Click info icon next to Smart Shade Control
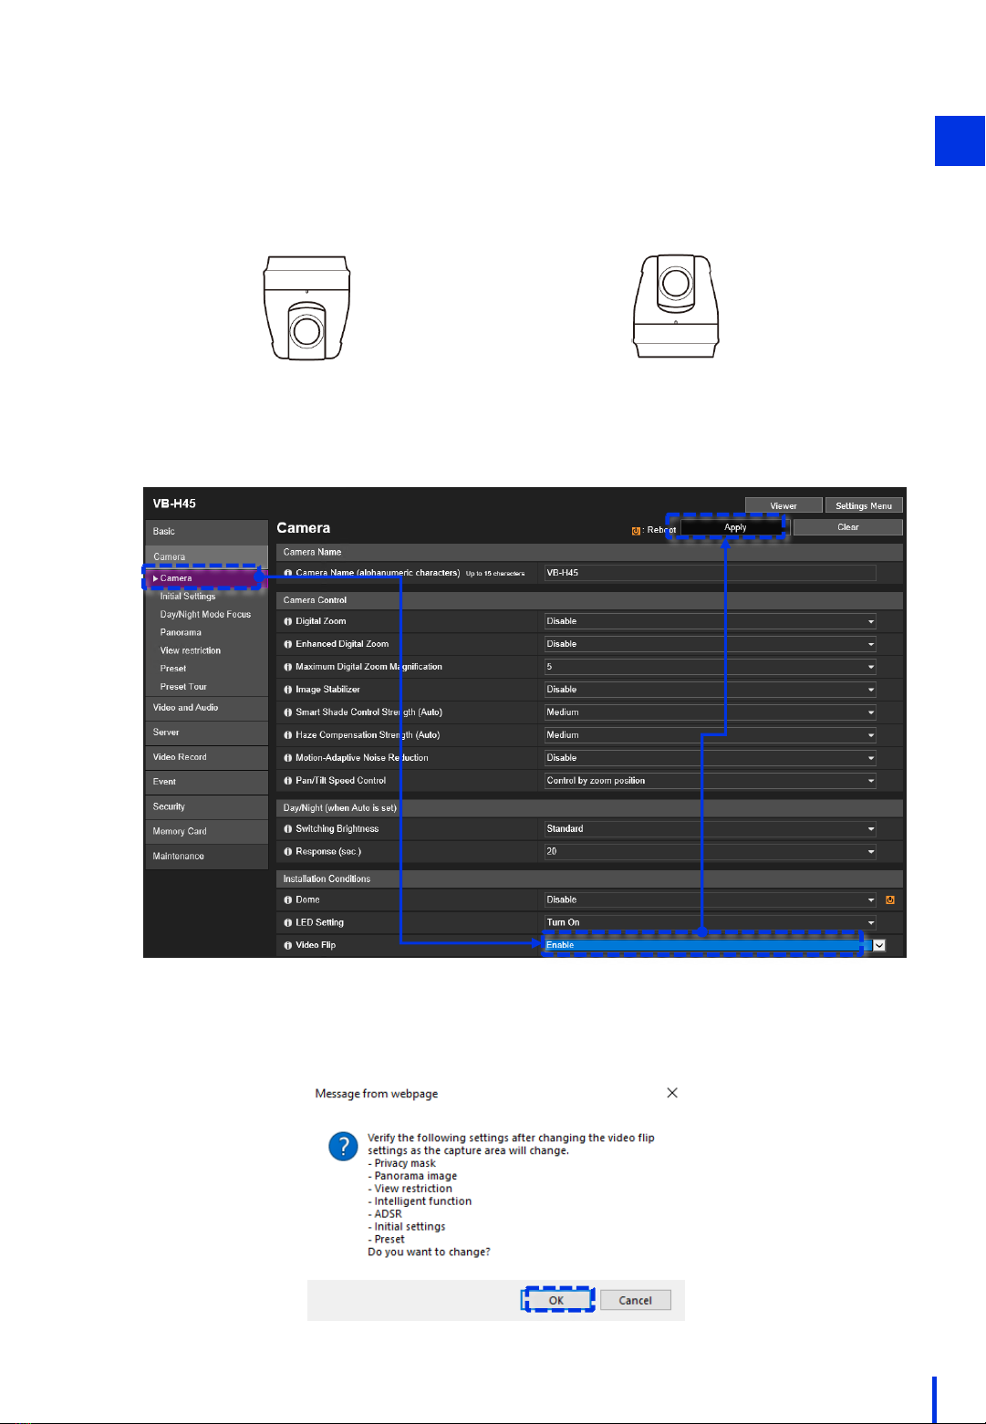Viewport: 986px width, 1424px height. [288, 712]
